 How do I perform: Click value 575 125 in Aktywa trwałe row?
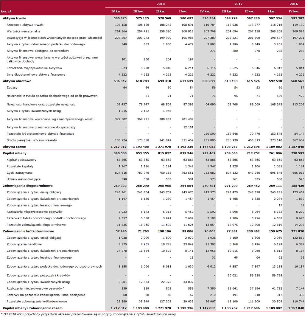142,18
